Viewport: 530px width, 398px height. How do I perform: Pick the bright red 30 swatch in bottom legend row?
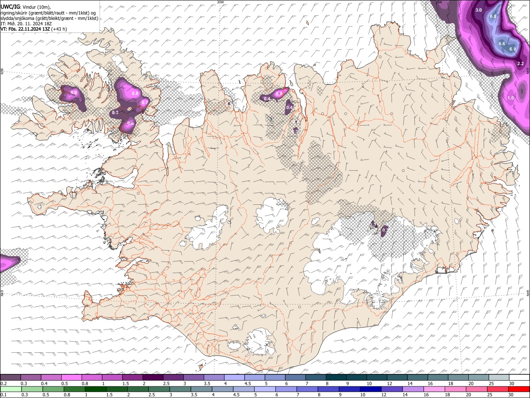pyautogui.click(x=518, y=389)
